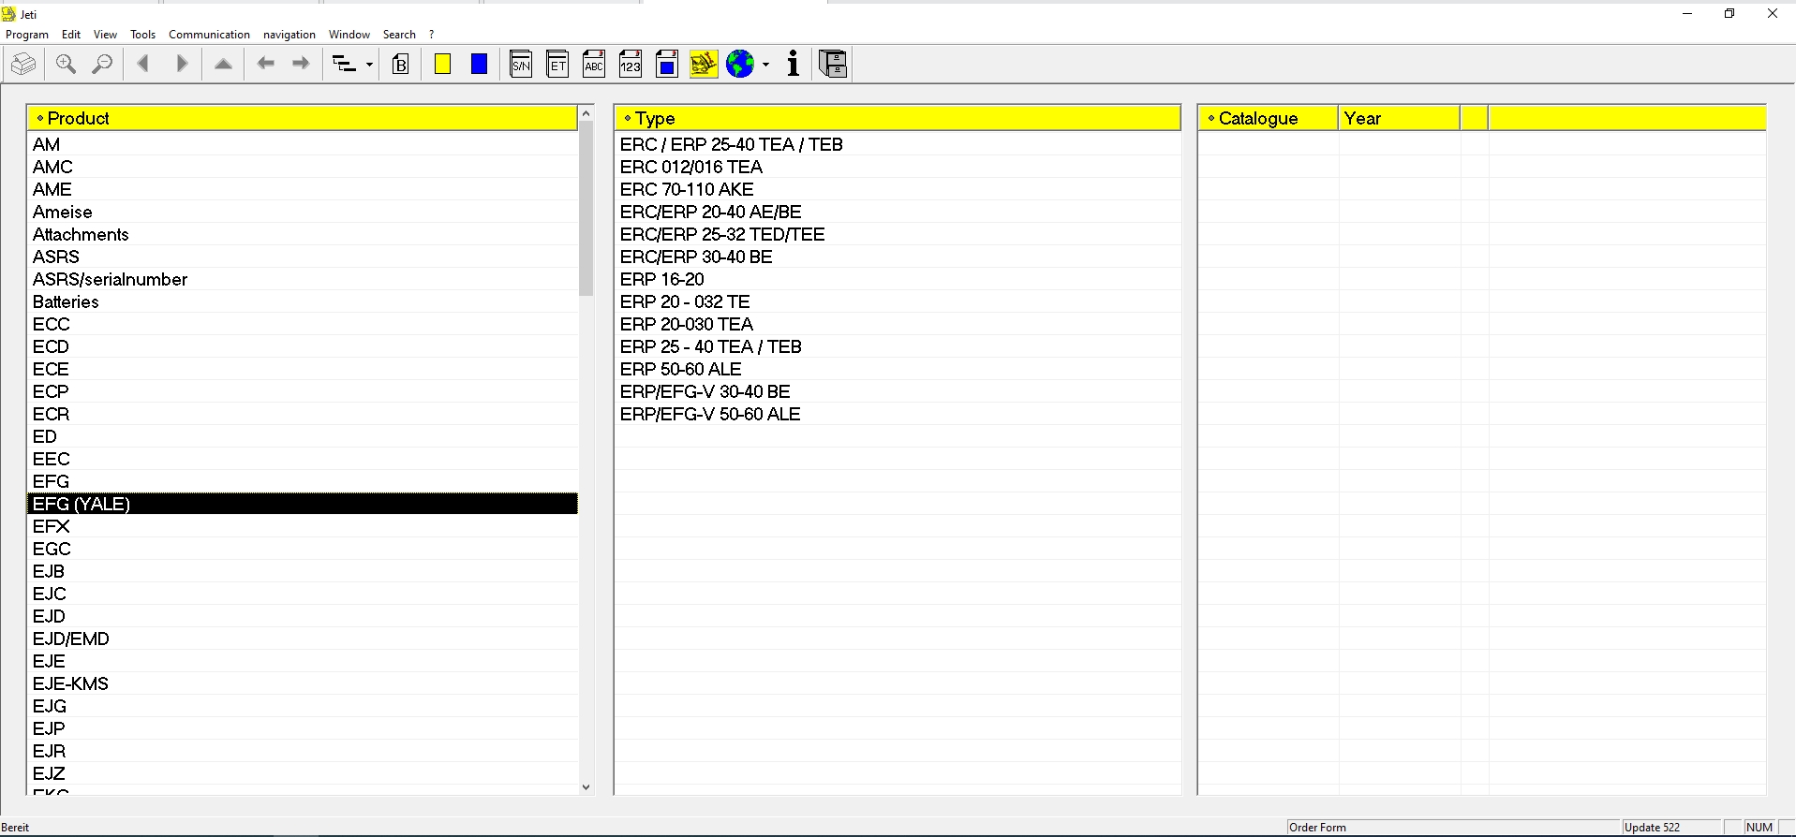Select type ERC 012/016 TEA

(898, 167)
